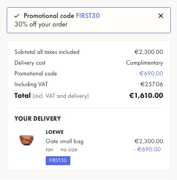Select the LOEWE brand name
Viewport: 177px width, 180px height.
[55, 132]
